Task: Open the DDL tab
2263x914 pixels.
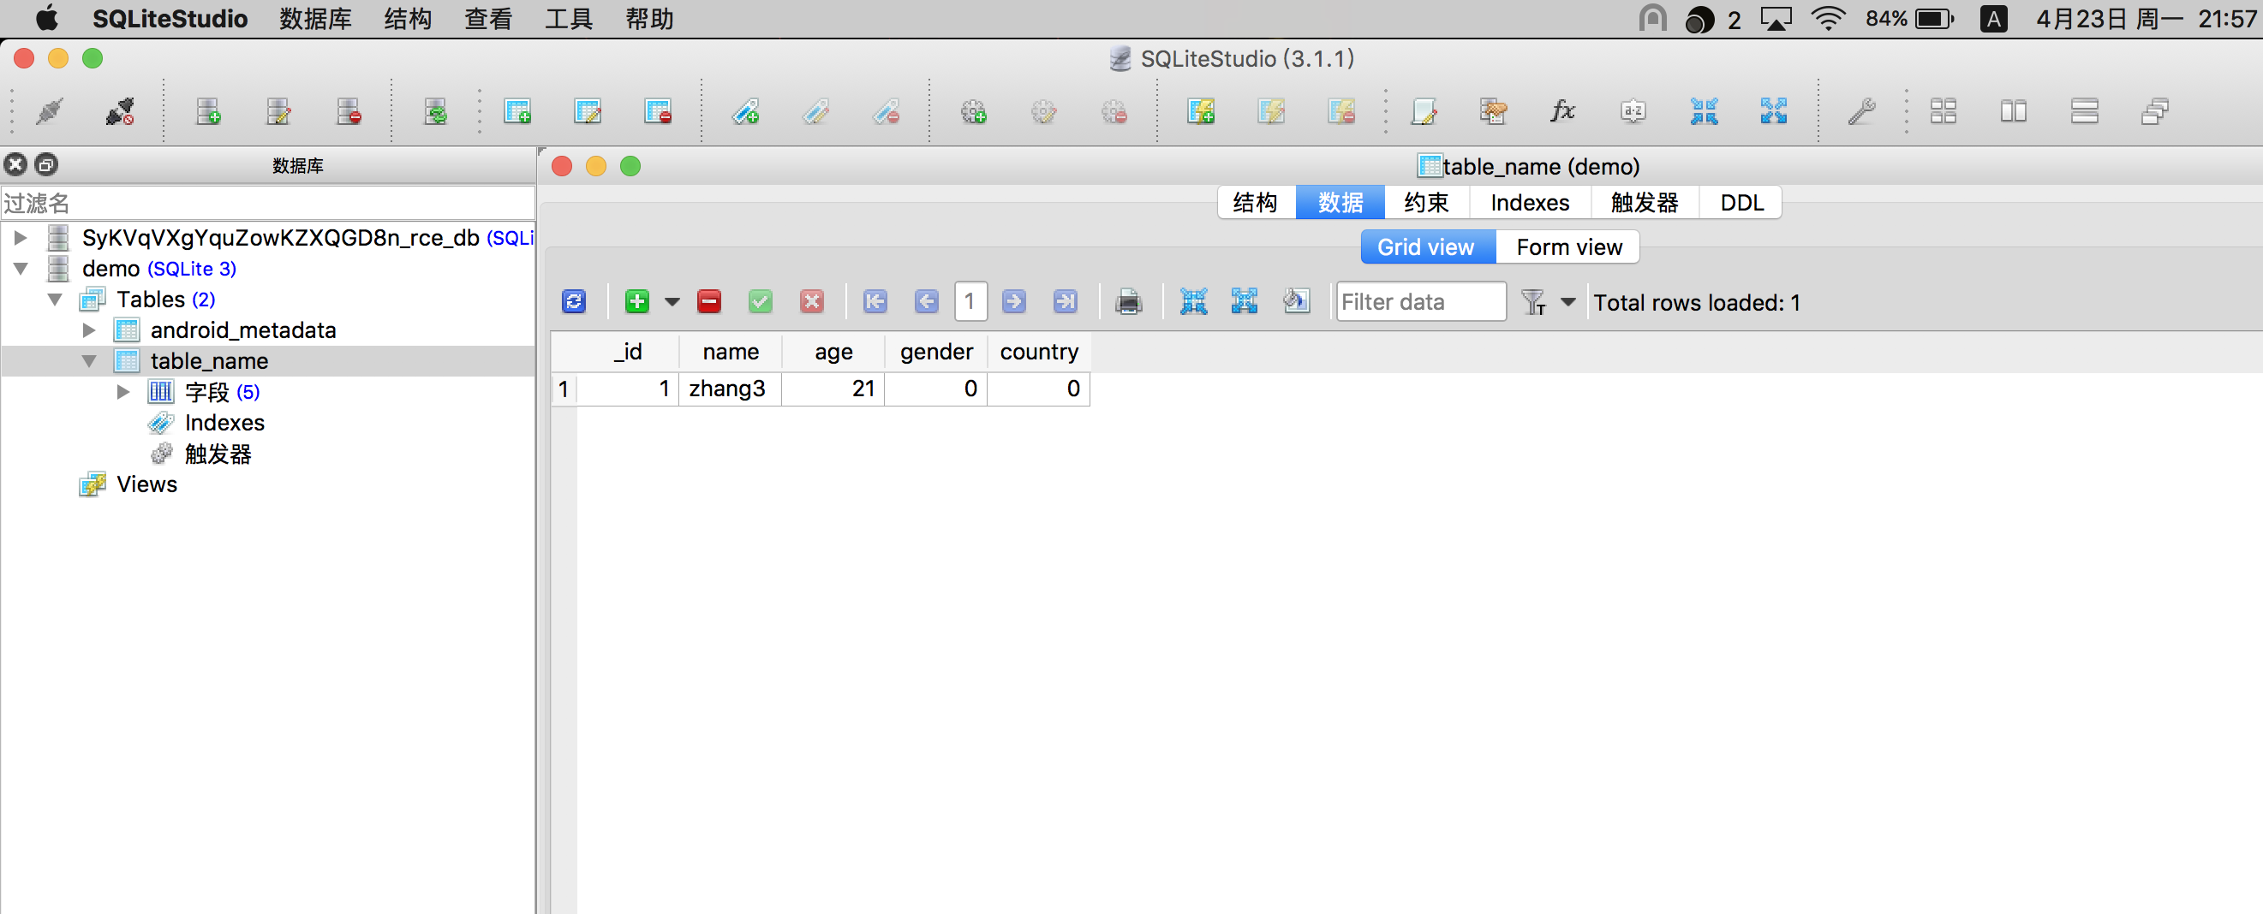Action: click(x=1741, y=203)
